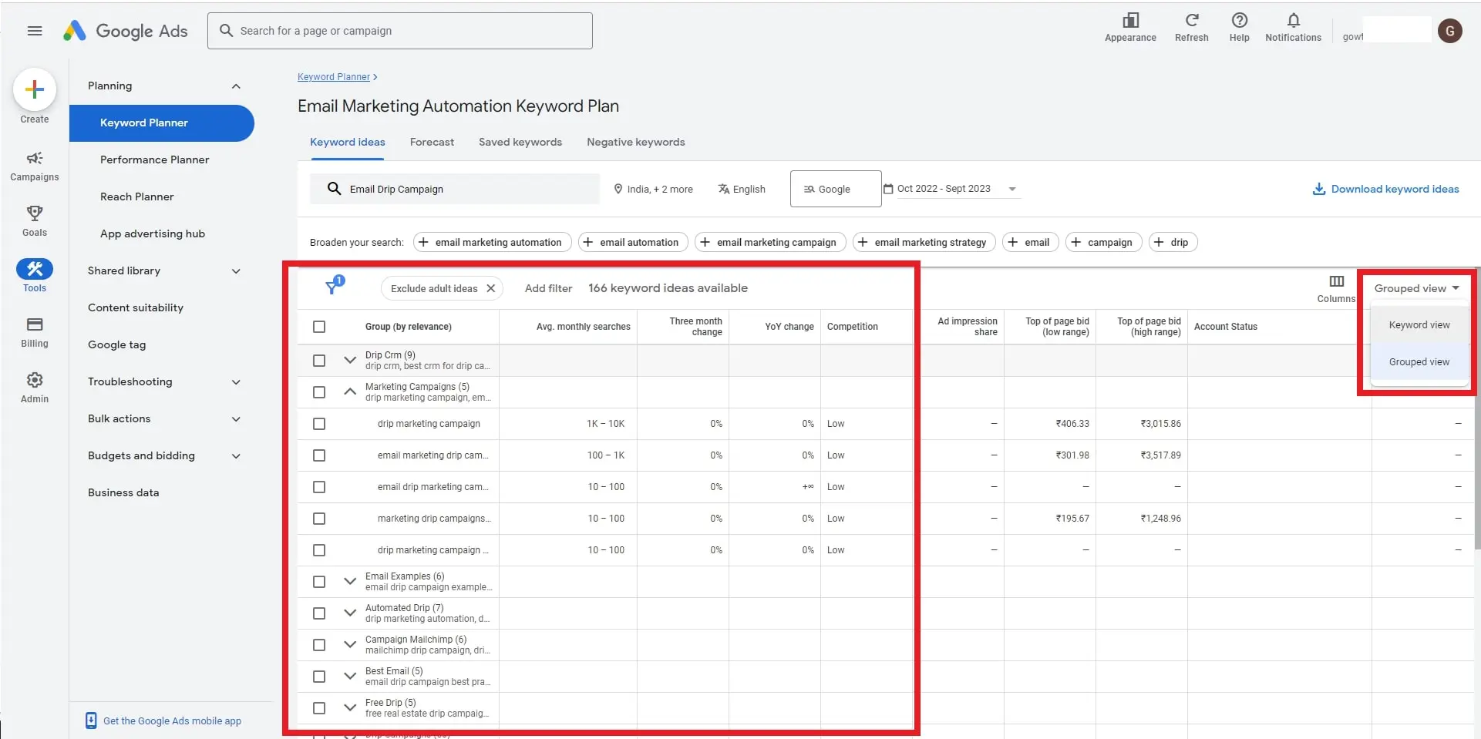
Task: Choose Keyword view from the menu
Action: pyautogui.click(x=1419, y=325)
